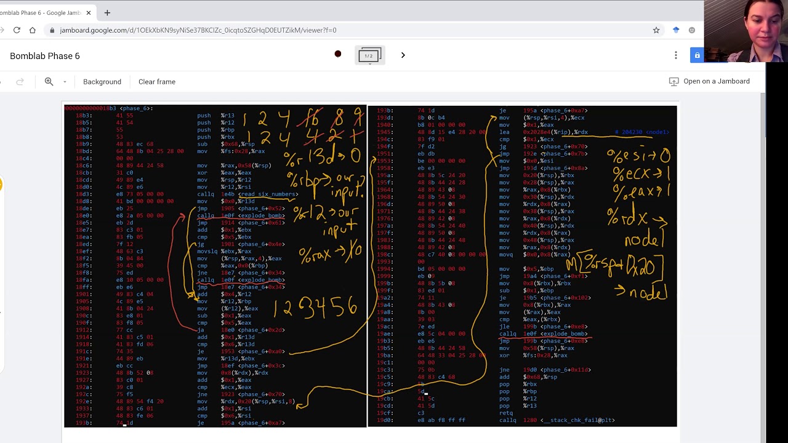The image size is (788, 443).
Task: Click the jamboard.google.com address bar
Action: point(345,30)
